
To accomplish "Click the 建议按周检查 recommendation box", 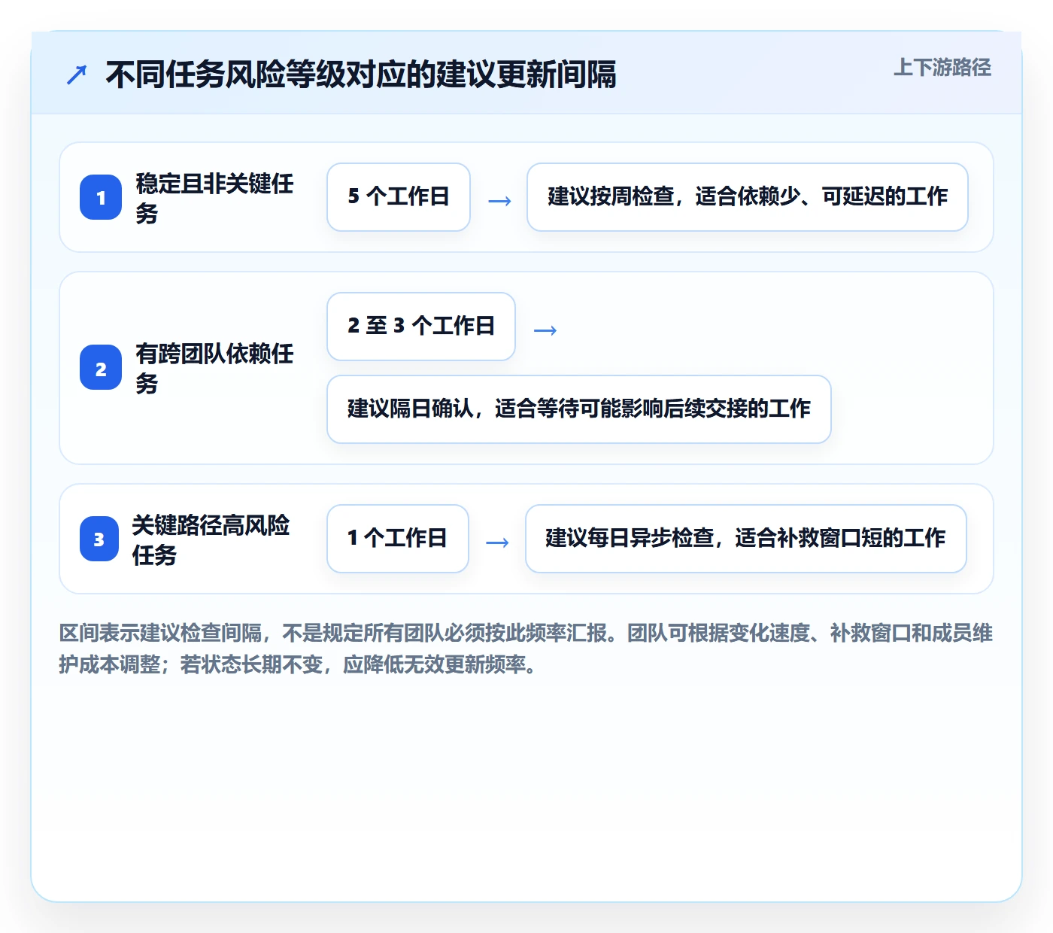I will coord(748,197).
